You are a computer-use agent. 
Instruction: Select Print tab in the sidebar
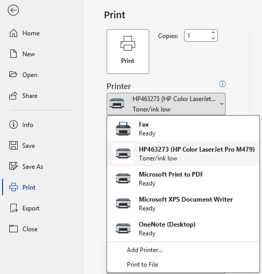(22, 188)
